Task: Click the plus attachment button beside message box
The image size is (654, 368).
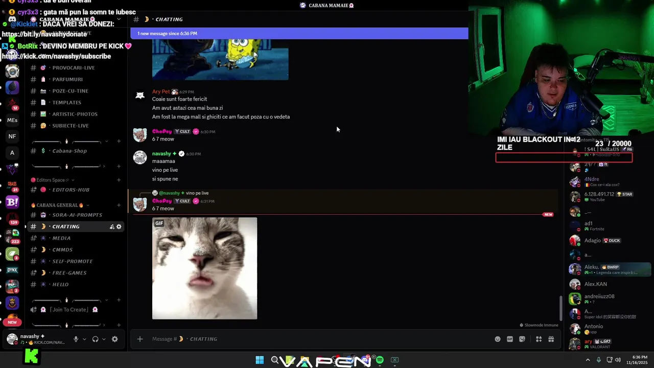Action: [x=140, y=339]
